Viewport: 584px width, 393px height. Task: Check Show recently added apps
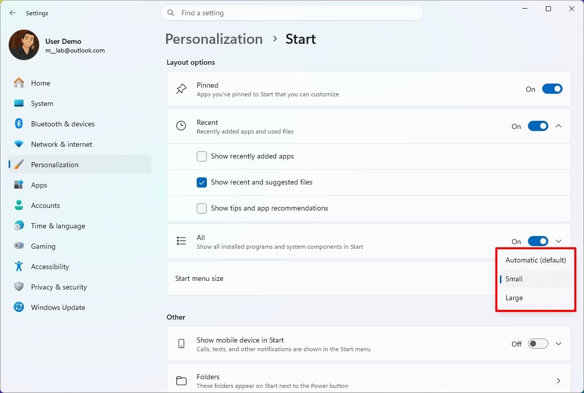(x=201, y=156)
